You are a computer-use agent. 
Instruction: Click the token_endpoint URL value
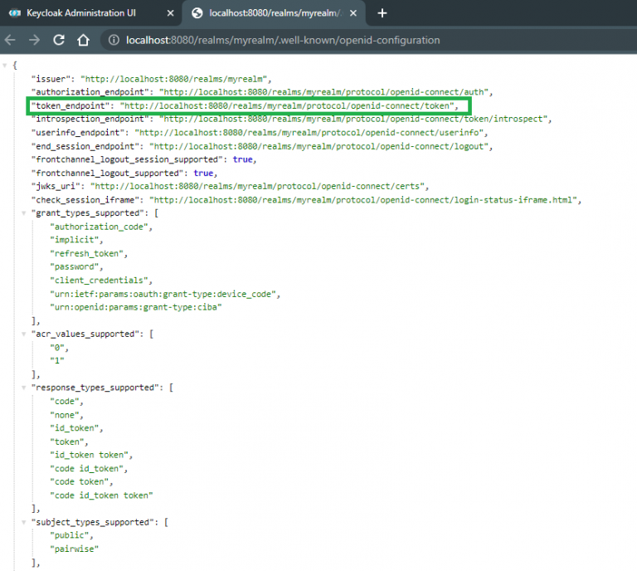[x=287, y=106]
